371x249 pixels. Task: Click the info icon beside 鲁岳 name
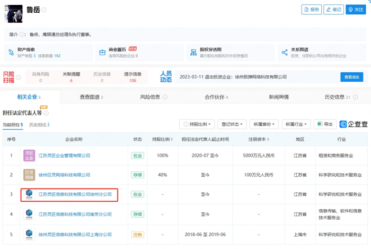pos(44,10)
